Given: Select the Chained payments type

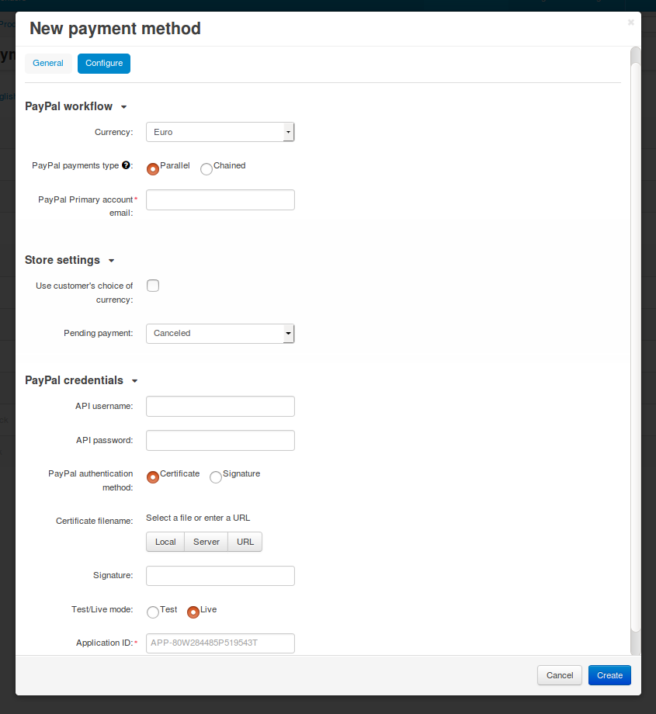Looking at the screenshot, I should [x=207, y=169].
